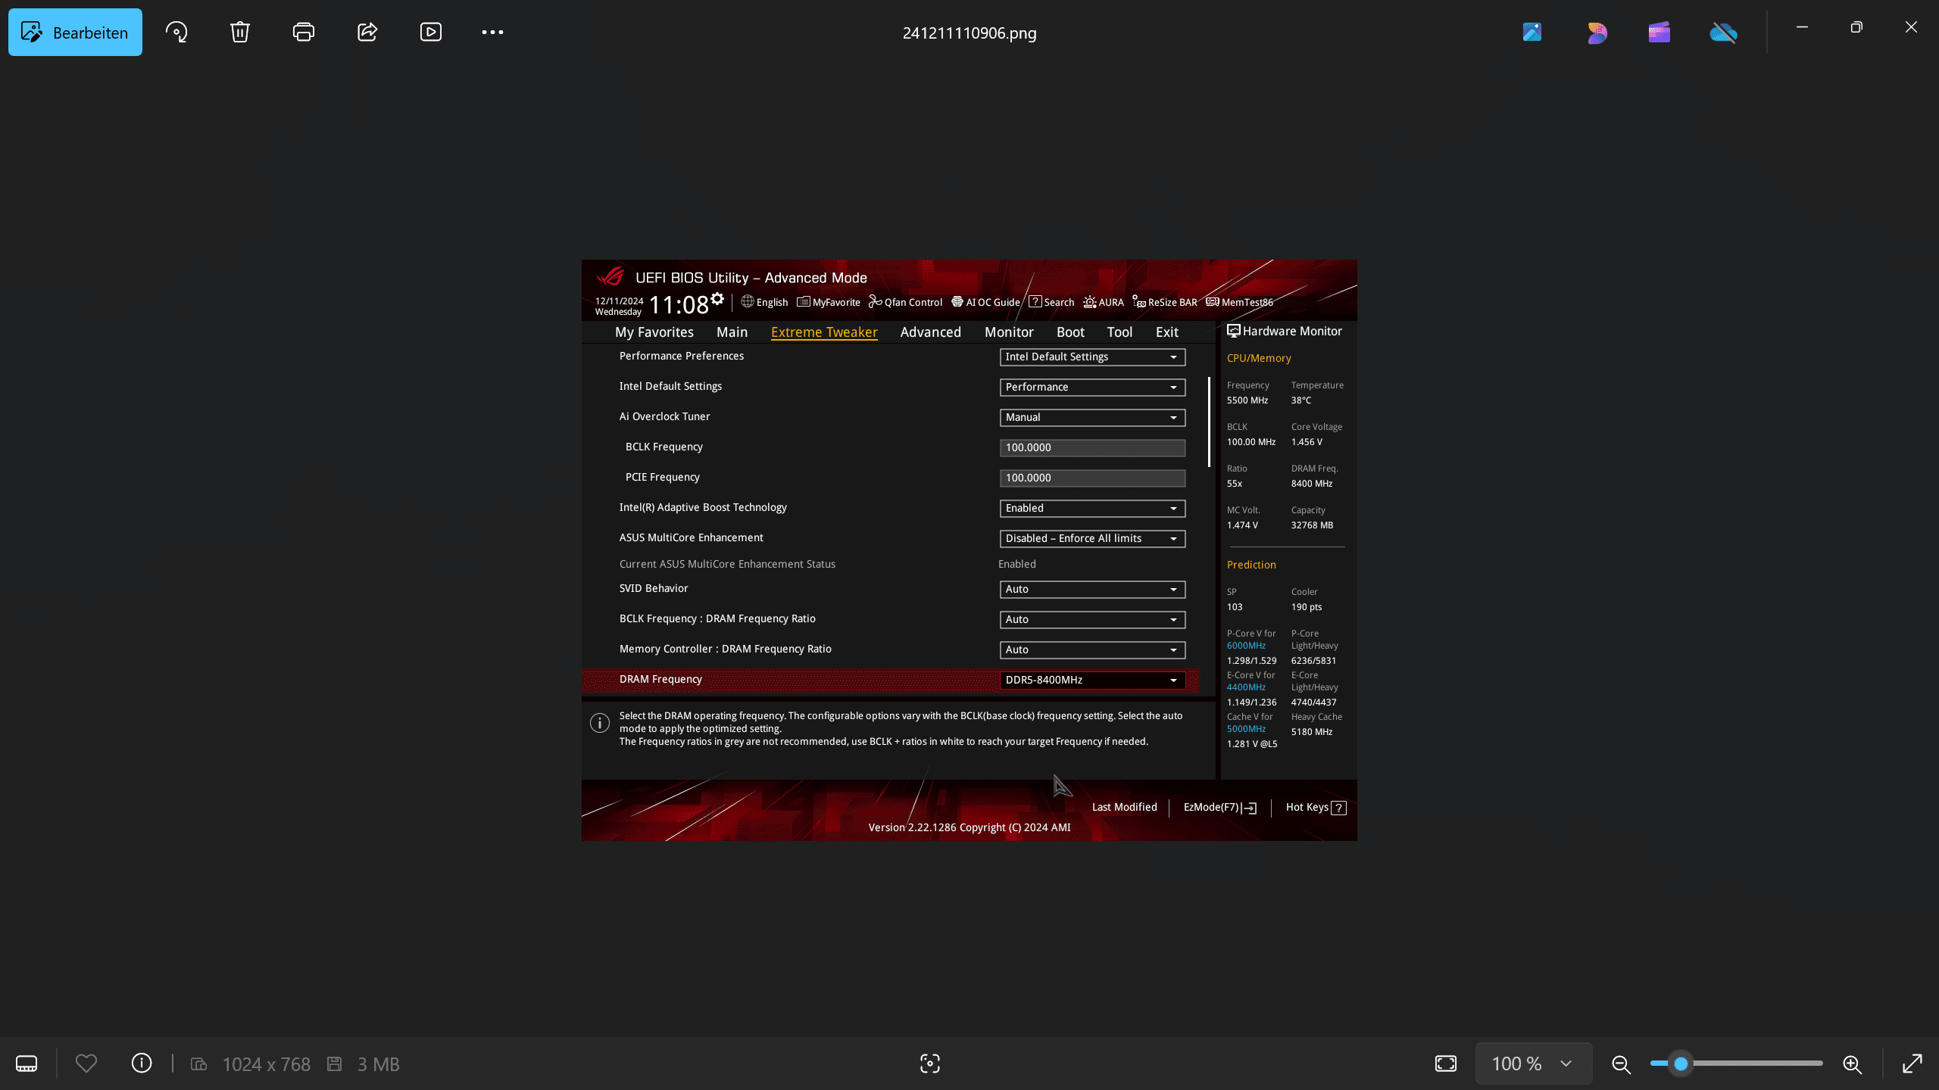The width and height of the screenshot is (1939, 1090).
Task: Enter fullscreen with diagonal arrow icon
Action: point(1912,1064)
